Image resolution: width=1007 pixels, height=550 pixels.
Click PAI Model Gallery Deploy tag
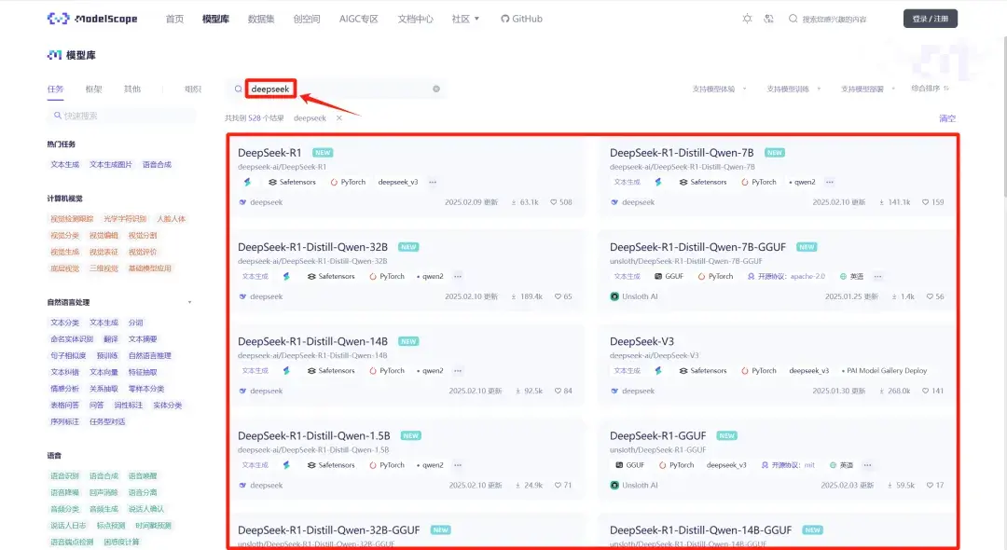(884, 371)
